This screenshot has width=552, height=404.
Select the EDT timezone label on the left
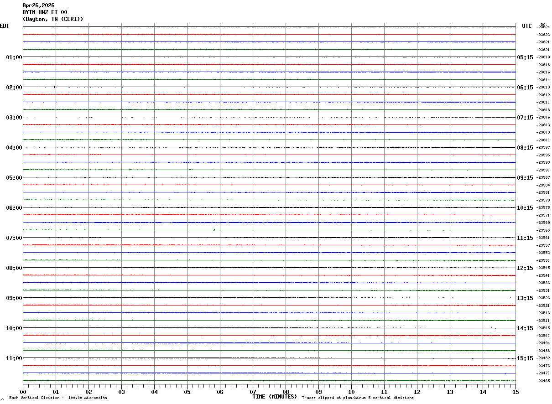[4, 26]
